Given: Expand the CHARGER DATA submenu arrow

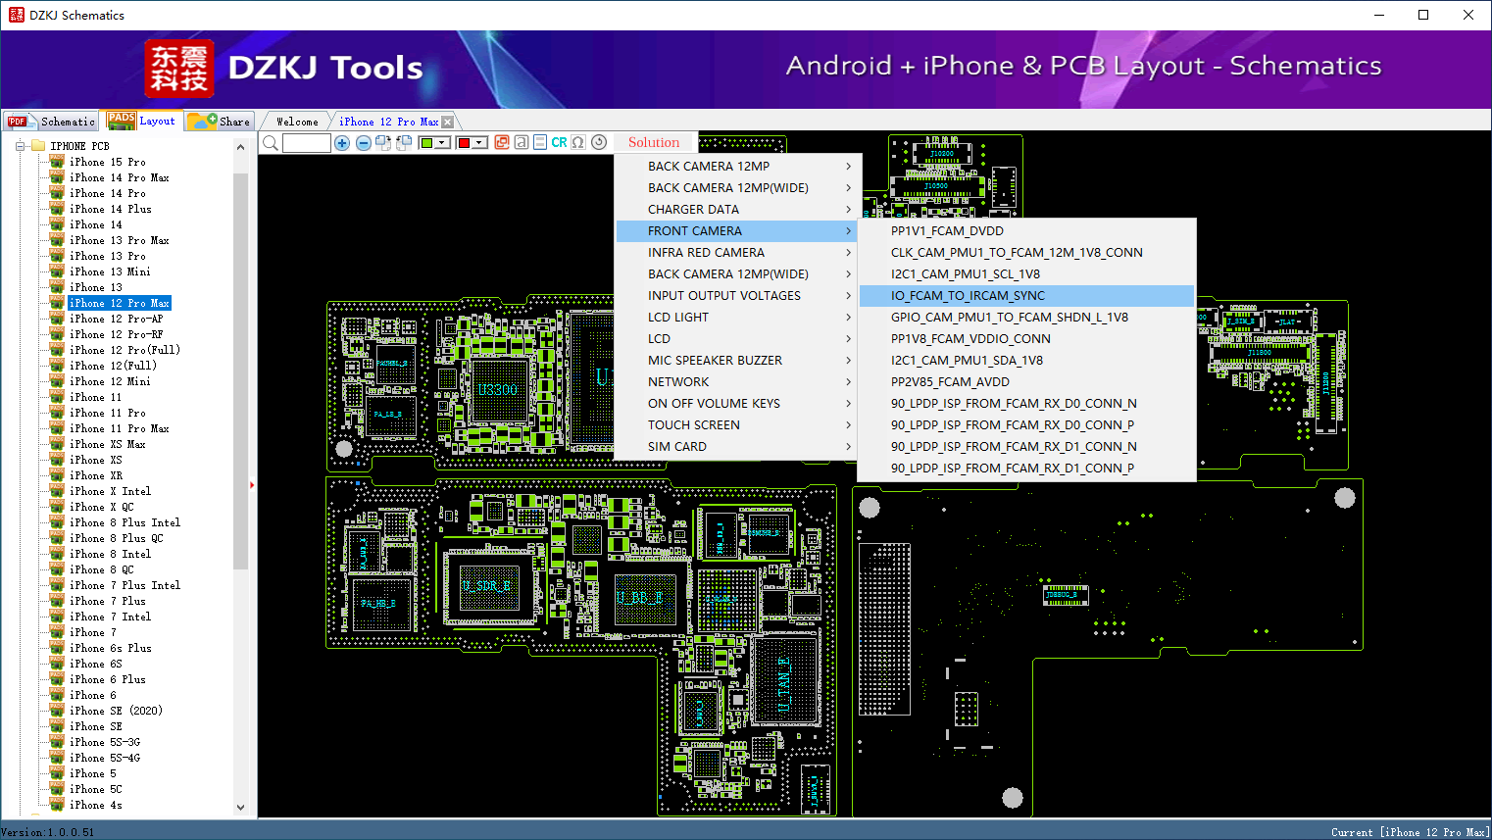Looking at the screenshot, I should tap(849, 210).
